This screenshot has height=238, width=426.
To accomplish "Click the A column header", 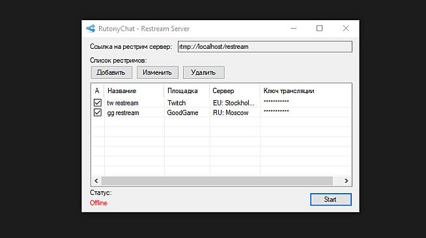I will (x=98, y=91).
